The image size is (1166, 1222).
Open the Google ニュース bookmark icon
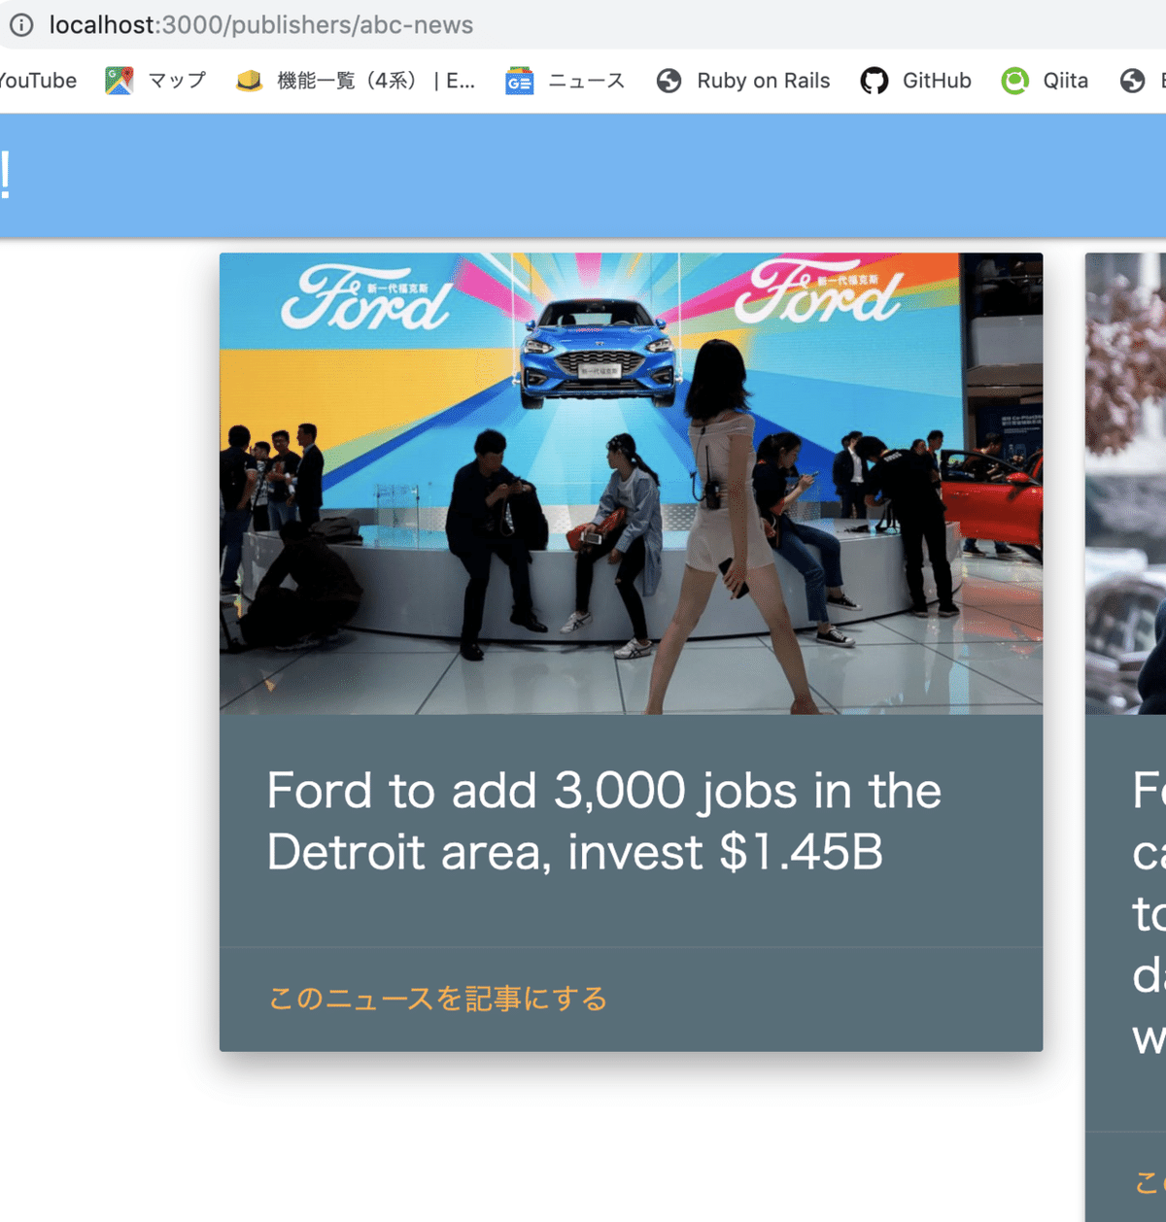pyautogui.click(x=521, y=81)
